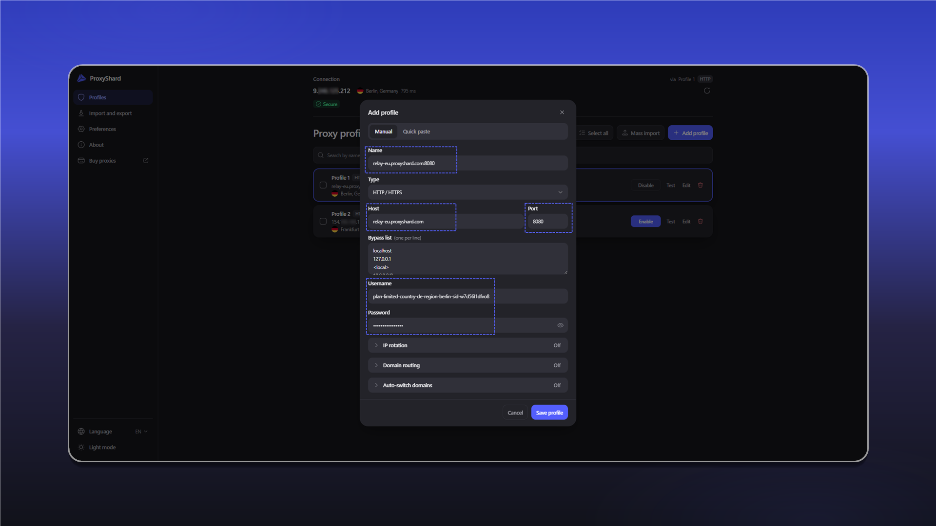Click the Secure status badge
Screen dimensions: 936x526
[x=326, y=104]
